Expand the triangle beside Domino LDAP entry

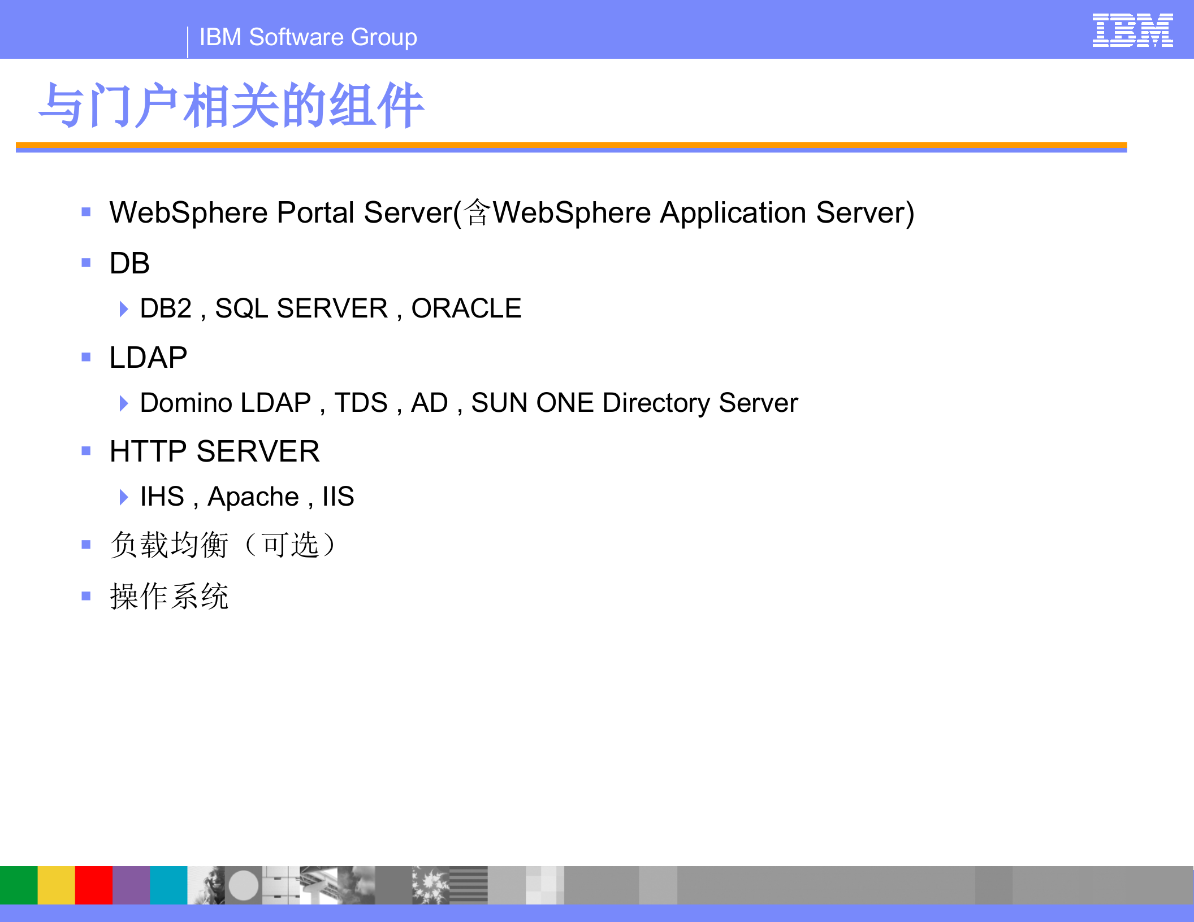point(123,403)
